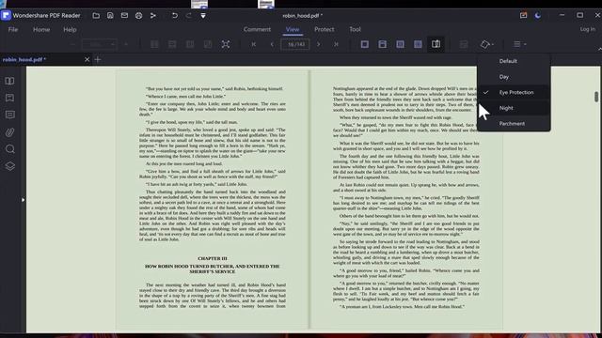Viewport: 602px width, 338px height.
Task: Toggle book reading mode icon
Action: click(436, 44)
